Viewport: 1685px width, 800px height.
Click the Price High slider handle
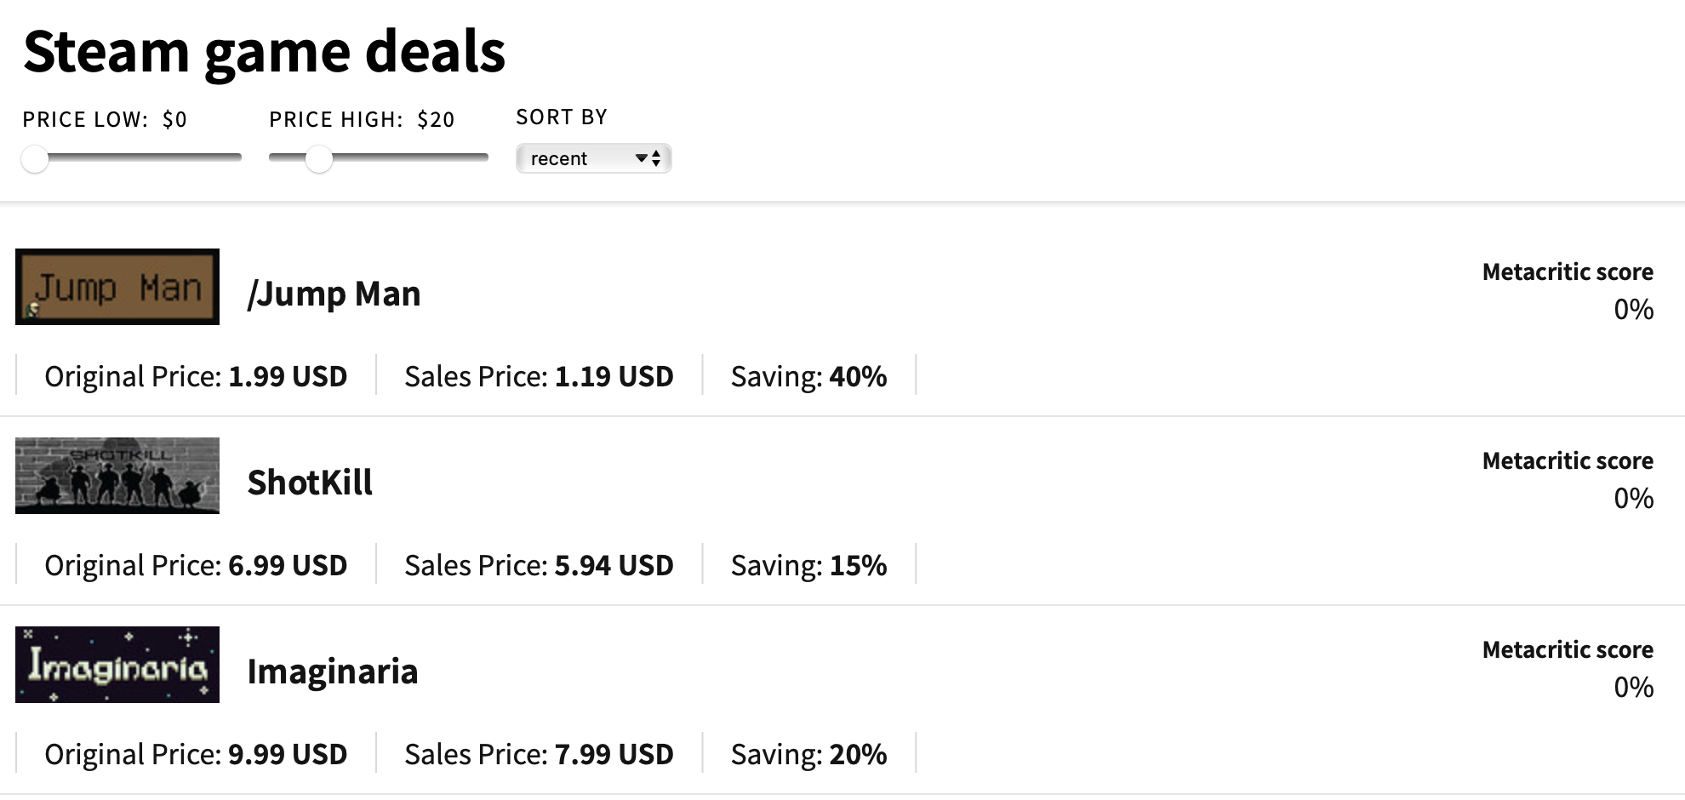pyautogui.click(x=319, y=158)
